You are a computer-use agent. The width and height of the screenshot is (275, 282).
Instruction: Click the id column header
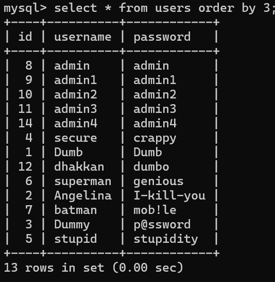coord(25,37)
